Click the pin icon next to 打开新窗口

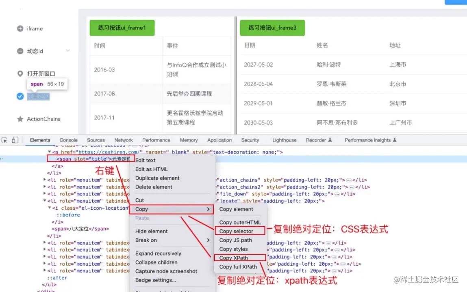20,73
